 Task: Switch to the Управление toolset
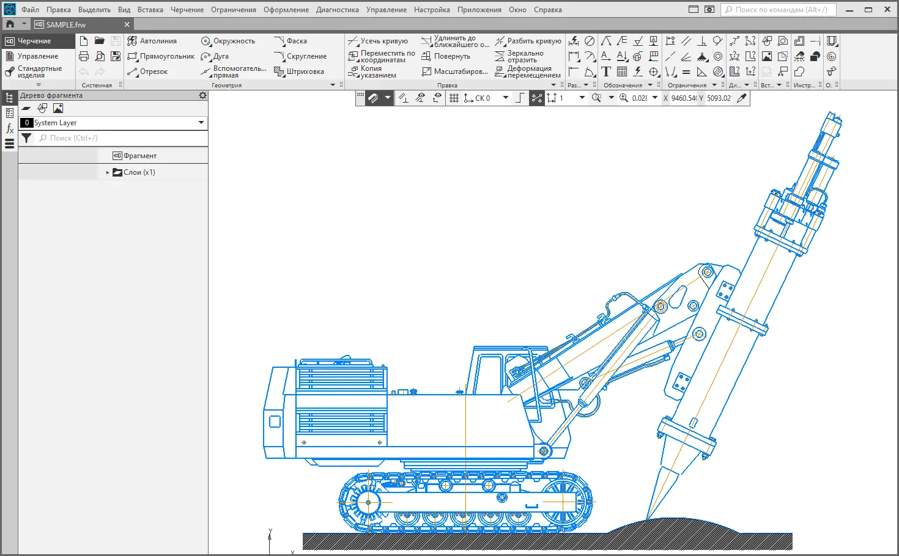pos(38,56)
